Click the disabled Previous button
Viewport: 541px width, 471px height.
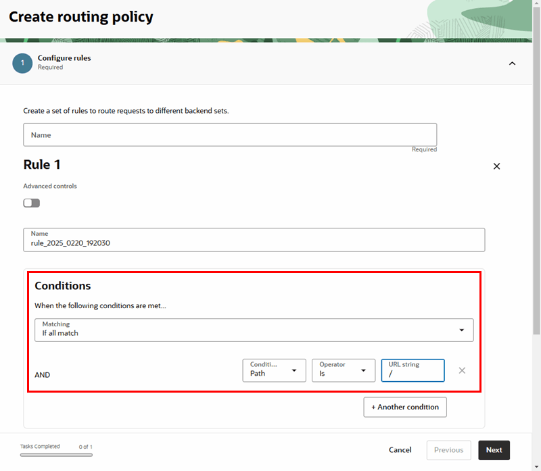click(448, 450)
